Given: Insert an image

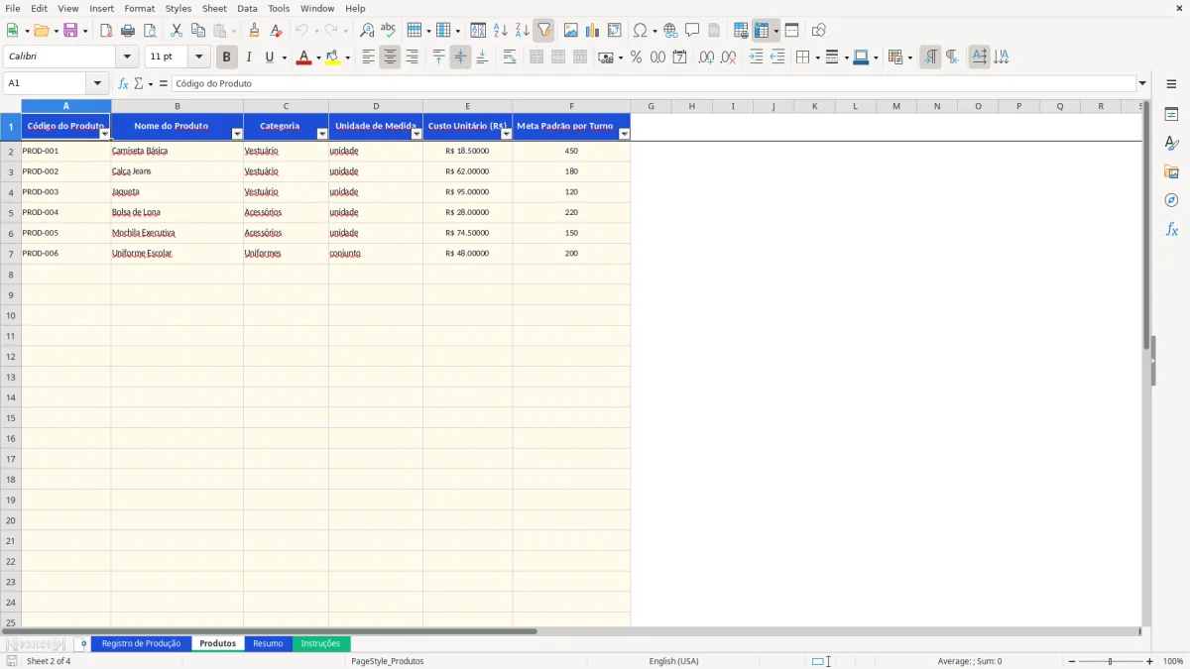Looking at the screenshot, I should 571,31.
